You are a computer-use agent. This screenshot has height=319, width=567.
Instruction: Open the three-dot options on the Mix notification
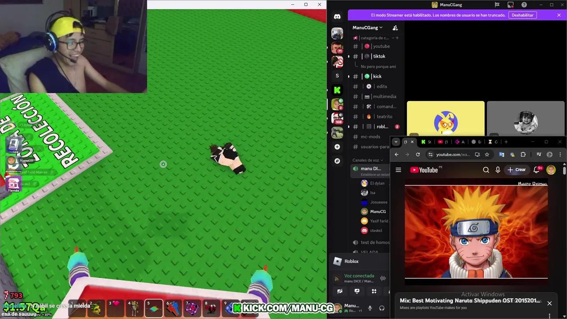549,316
